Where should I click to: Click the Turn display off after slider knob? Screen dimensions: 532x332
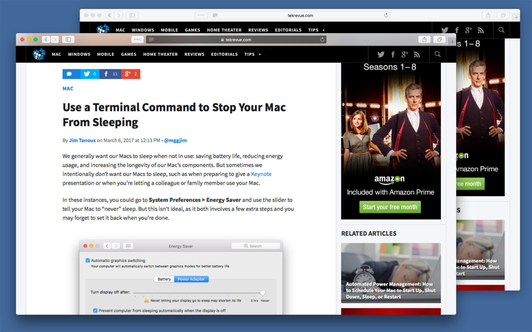pyautogui.click(x=262, y=293)
